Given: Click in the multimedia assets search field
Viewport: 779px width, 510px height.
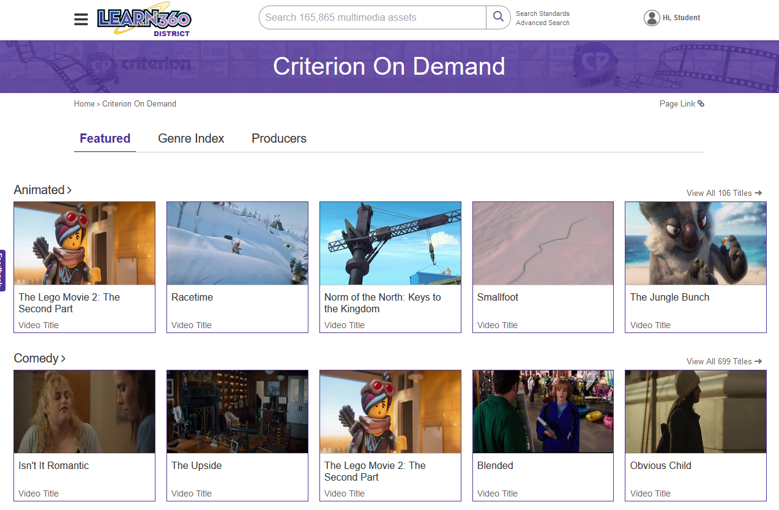Looking at the screenshot, I should (373, 17).
